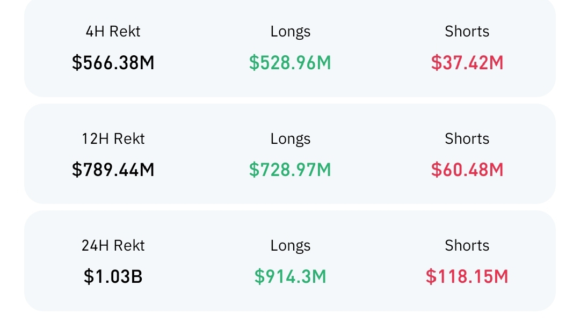Image resolution: width=573 pixels, height=322 pixels.
Task: Select the $1.03B 24H total value
Action: (113, 276)
